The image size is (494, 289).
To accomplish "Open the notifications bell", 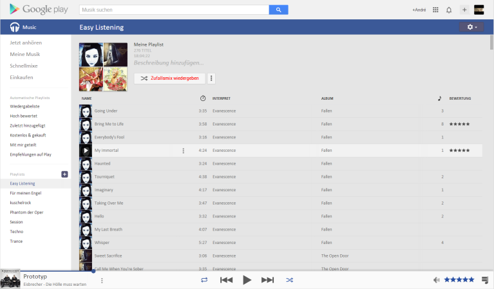I will [449, 10].
